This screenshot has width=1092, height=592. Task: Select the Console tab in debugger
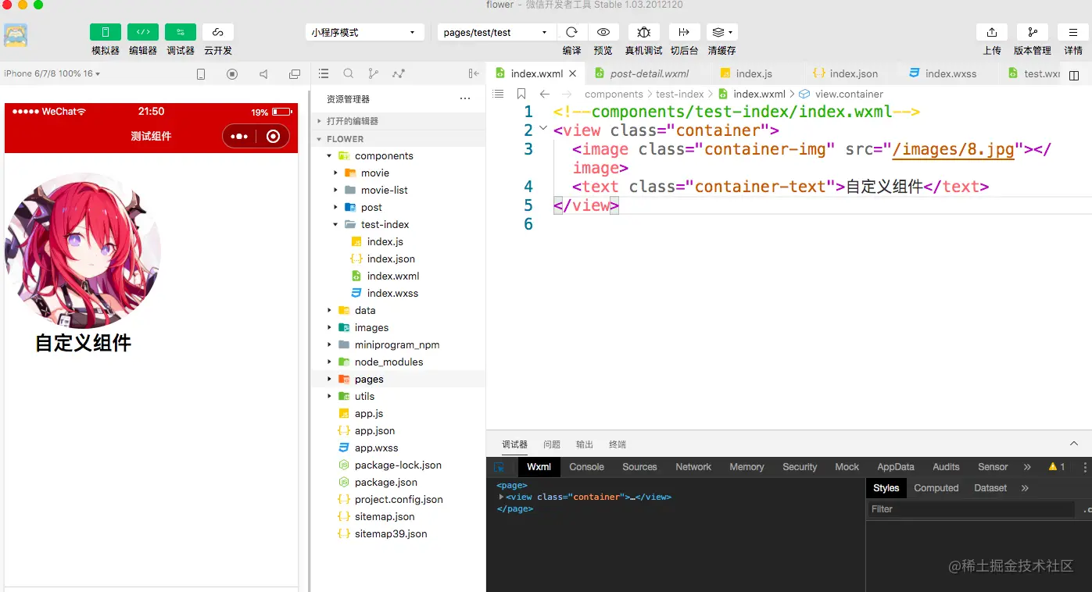(x=586, y=467)
